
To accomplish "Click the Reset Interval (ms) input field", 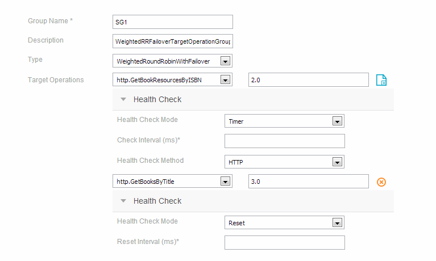I will pyautogui.click(x=285, y=243).
